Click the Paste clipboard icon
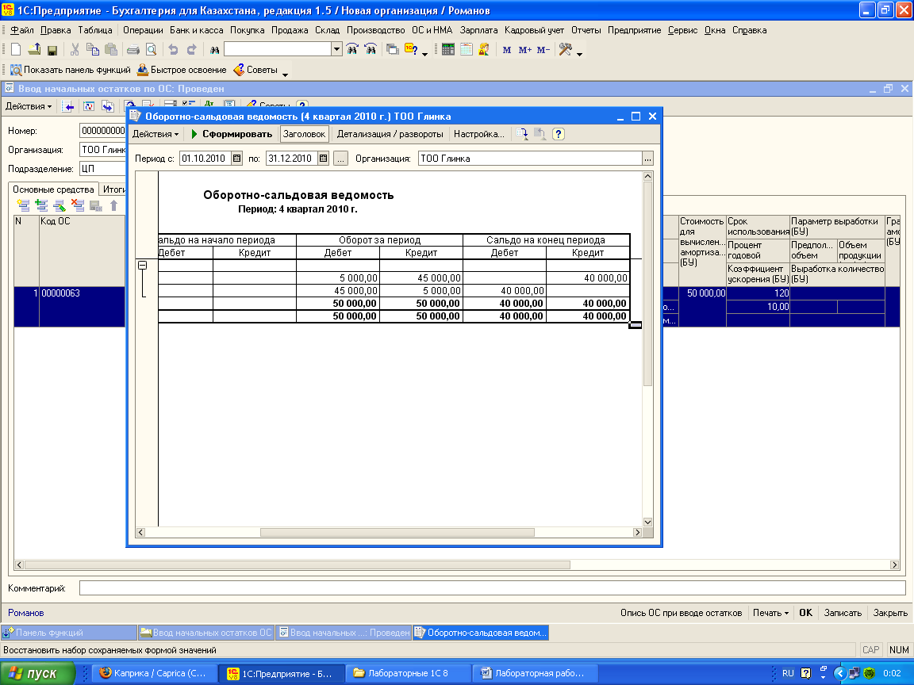Image resolution: width=914 pixels, height=685 pixels. [111, 49]
